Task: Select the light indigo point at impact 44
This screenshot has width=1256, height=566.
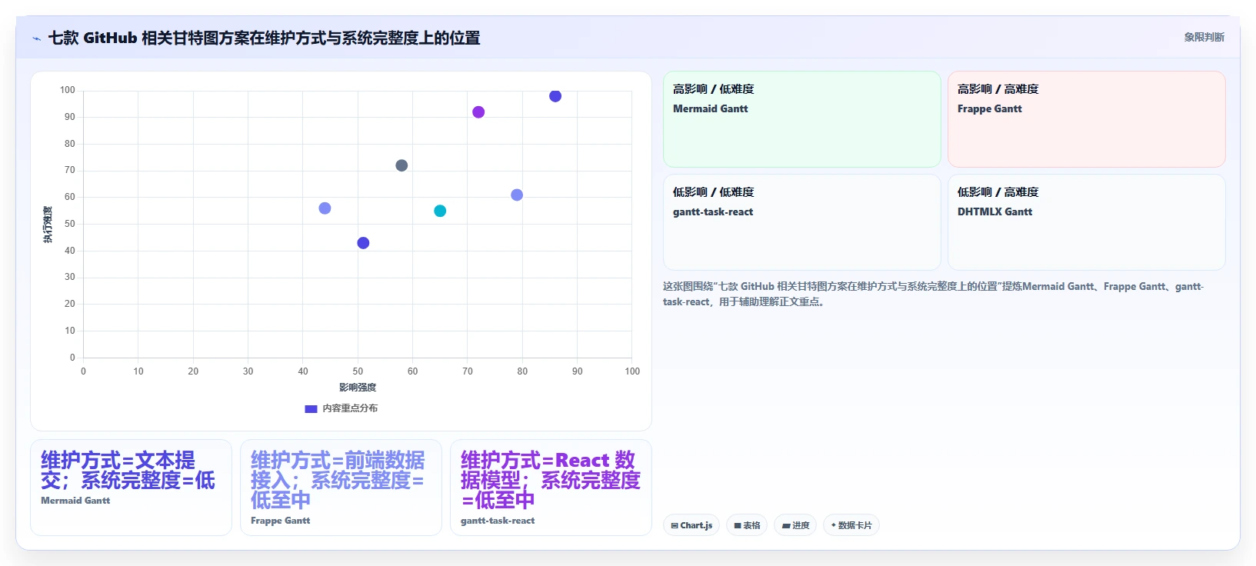Action: [x=325, y=208]
